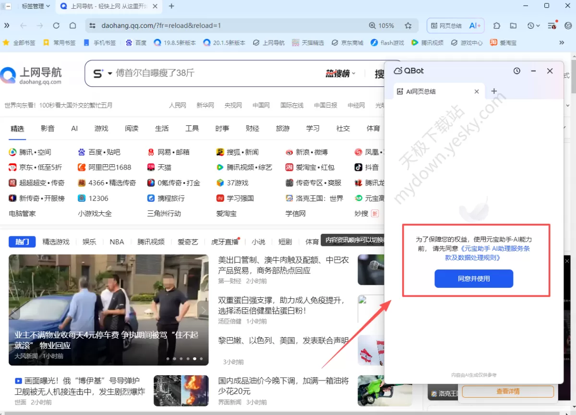Open the 京东商城 bookmark
The height and width of the screenshot is (415, 576).
coord(347,43)
